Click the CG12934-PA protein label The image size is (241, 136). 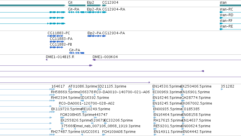114,33
